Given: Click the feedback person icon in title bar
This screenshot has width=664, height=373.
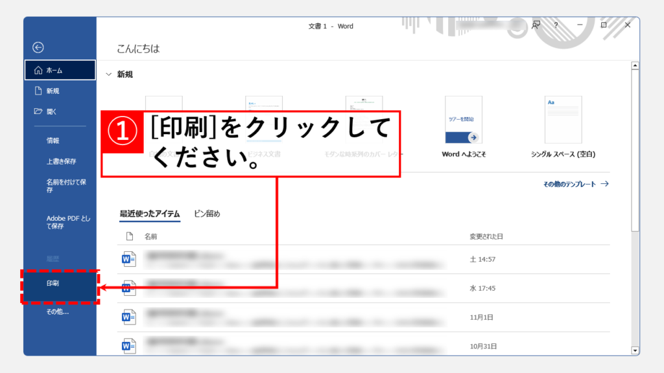Looking at the screenshot, I should pos(536,25).
